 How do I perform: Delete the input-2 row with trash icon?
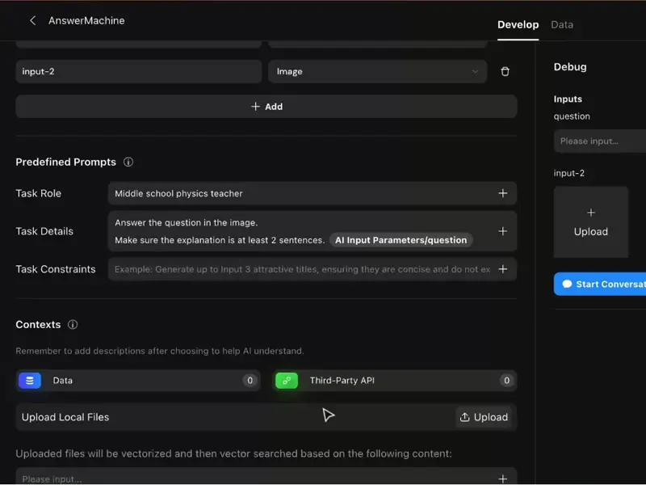[x=505, y=71]
